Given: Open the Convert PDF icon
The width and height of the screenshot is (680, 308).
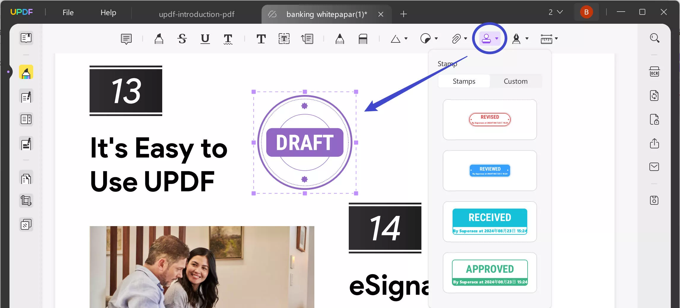Looking at the screenshot, I should 654,96.
